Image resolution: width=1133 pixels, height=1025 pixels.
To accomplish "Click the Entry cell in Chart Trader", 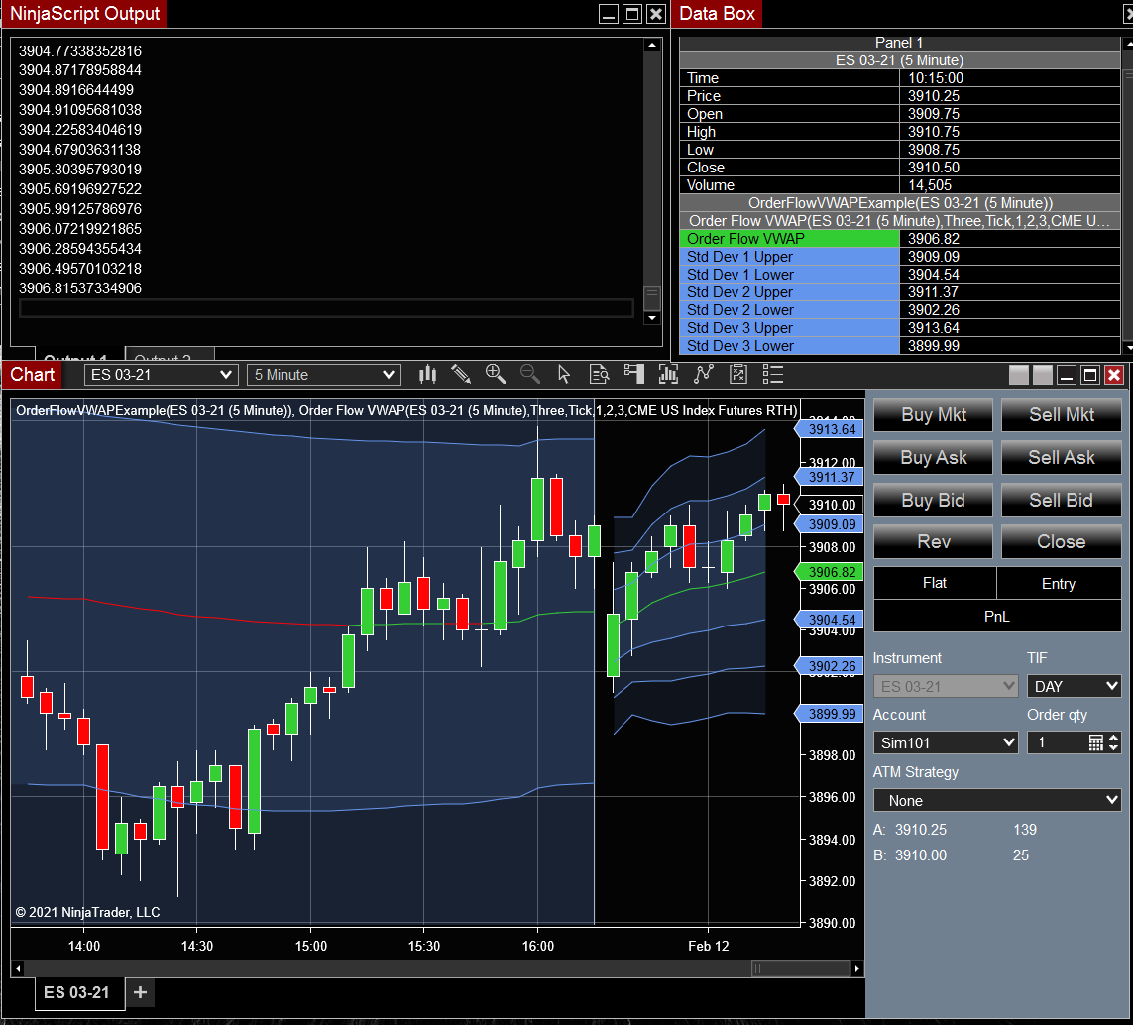I will click(1059, 583).
